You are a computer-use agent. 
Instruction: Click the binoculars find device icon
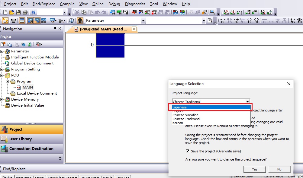click(80, 20)
